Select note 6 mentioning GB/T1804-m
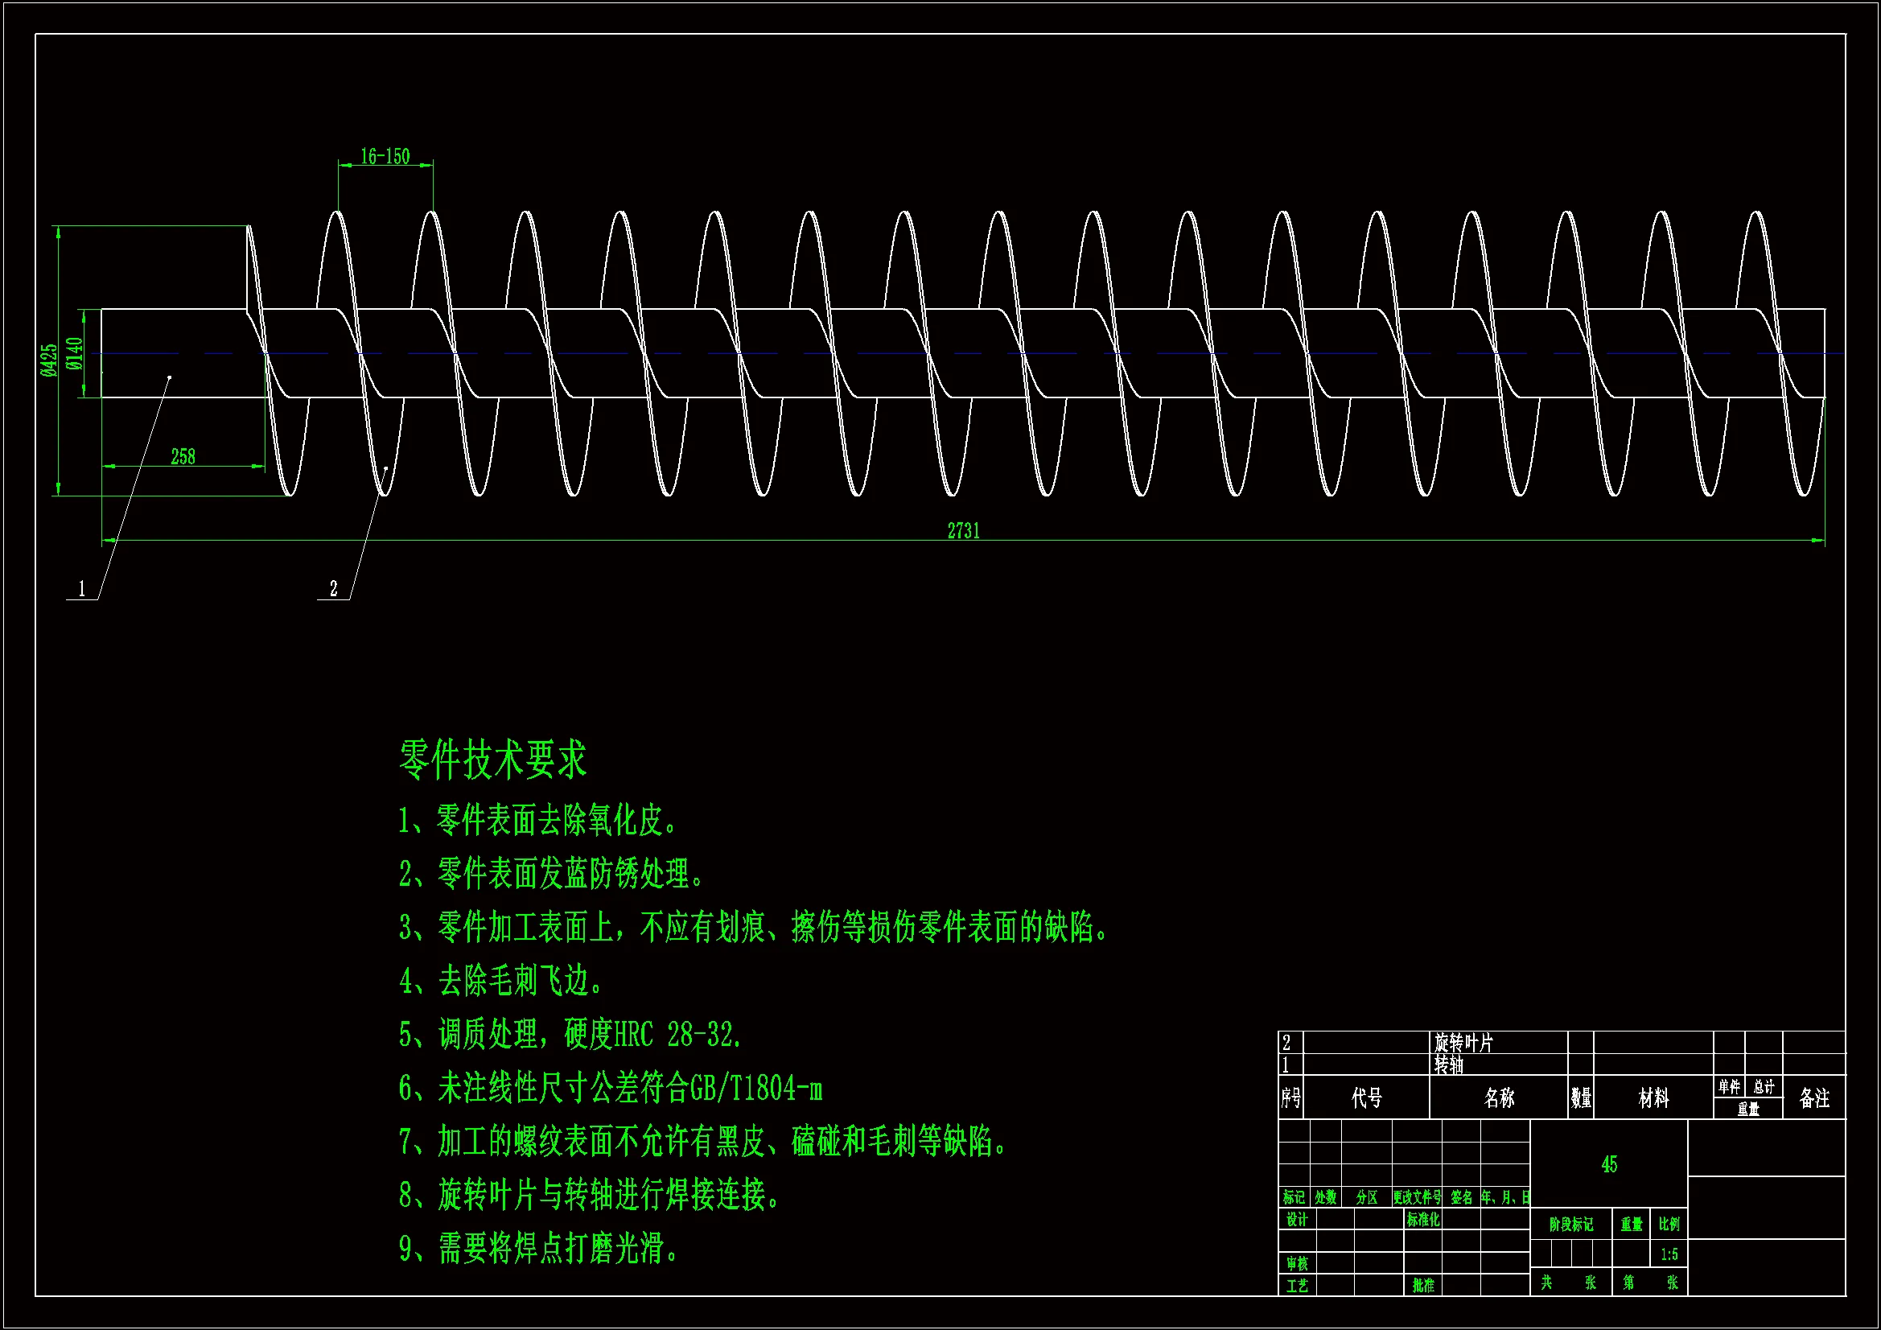This screenshot has height=1330, width=1881. (611, 1089)
